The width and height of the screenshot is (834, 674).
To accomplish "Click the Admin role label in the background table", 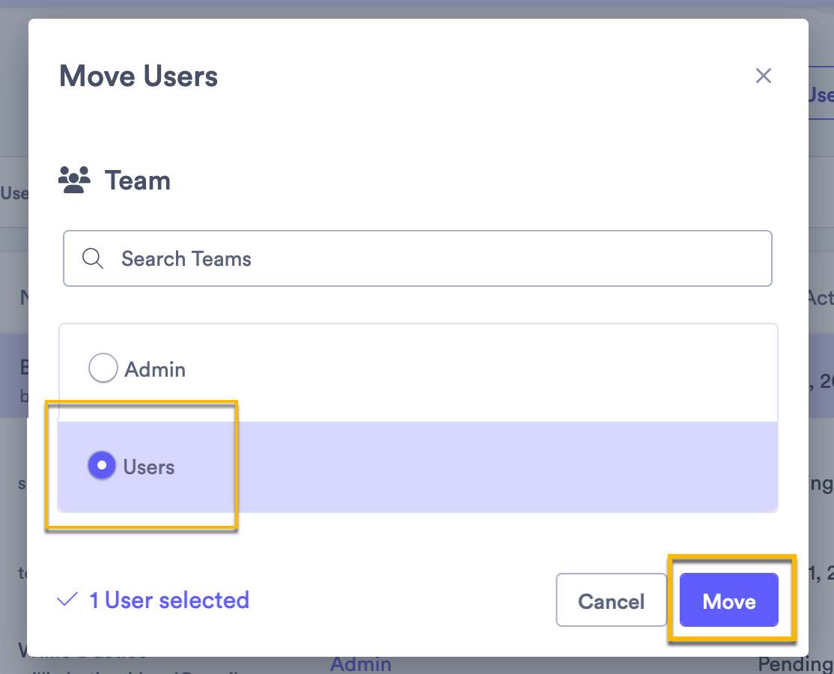I will (361, 664).
